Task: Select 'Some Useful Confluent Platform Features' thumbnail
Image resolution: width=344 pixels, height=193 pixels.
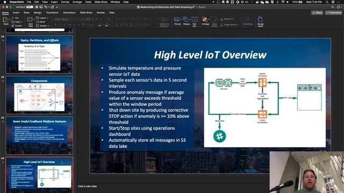Action: (x=39, y=136)
